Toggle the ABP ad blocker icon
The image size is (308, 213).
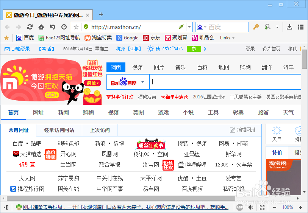pyautogui.click(x=240, y=207)
